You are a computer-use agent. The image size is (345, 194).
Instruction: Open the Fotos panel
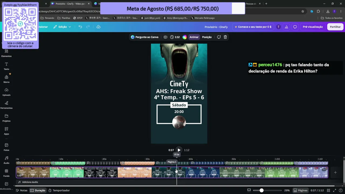point(6,147)
